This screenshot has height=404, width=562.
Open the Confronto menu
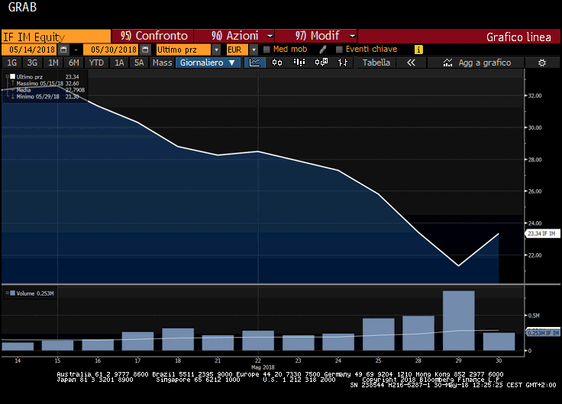153,36
